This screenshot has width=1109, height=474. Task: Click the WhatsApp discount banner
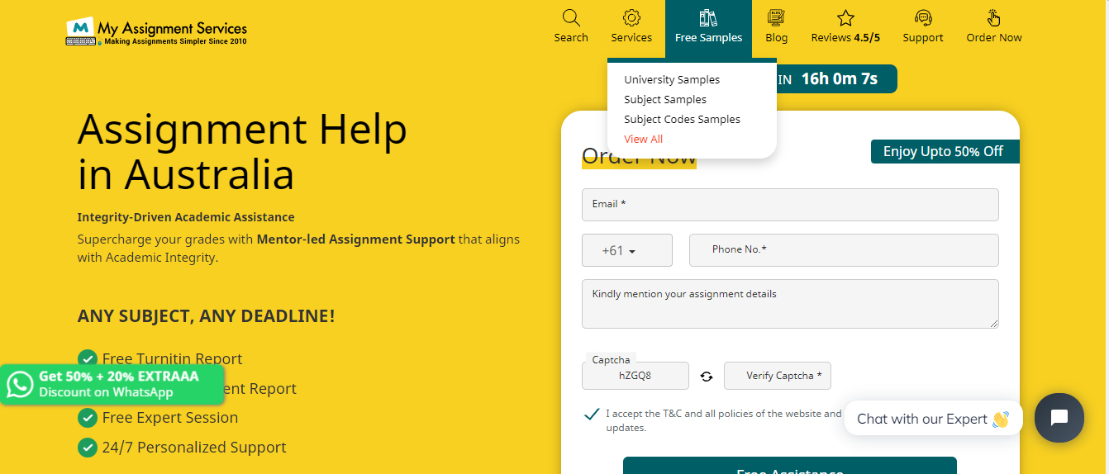pyautogui.click(x=112, y=384)
